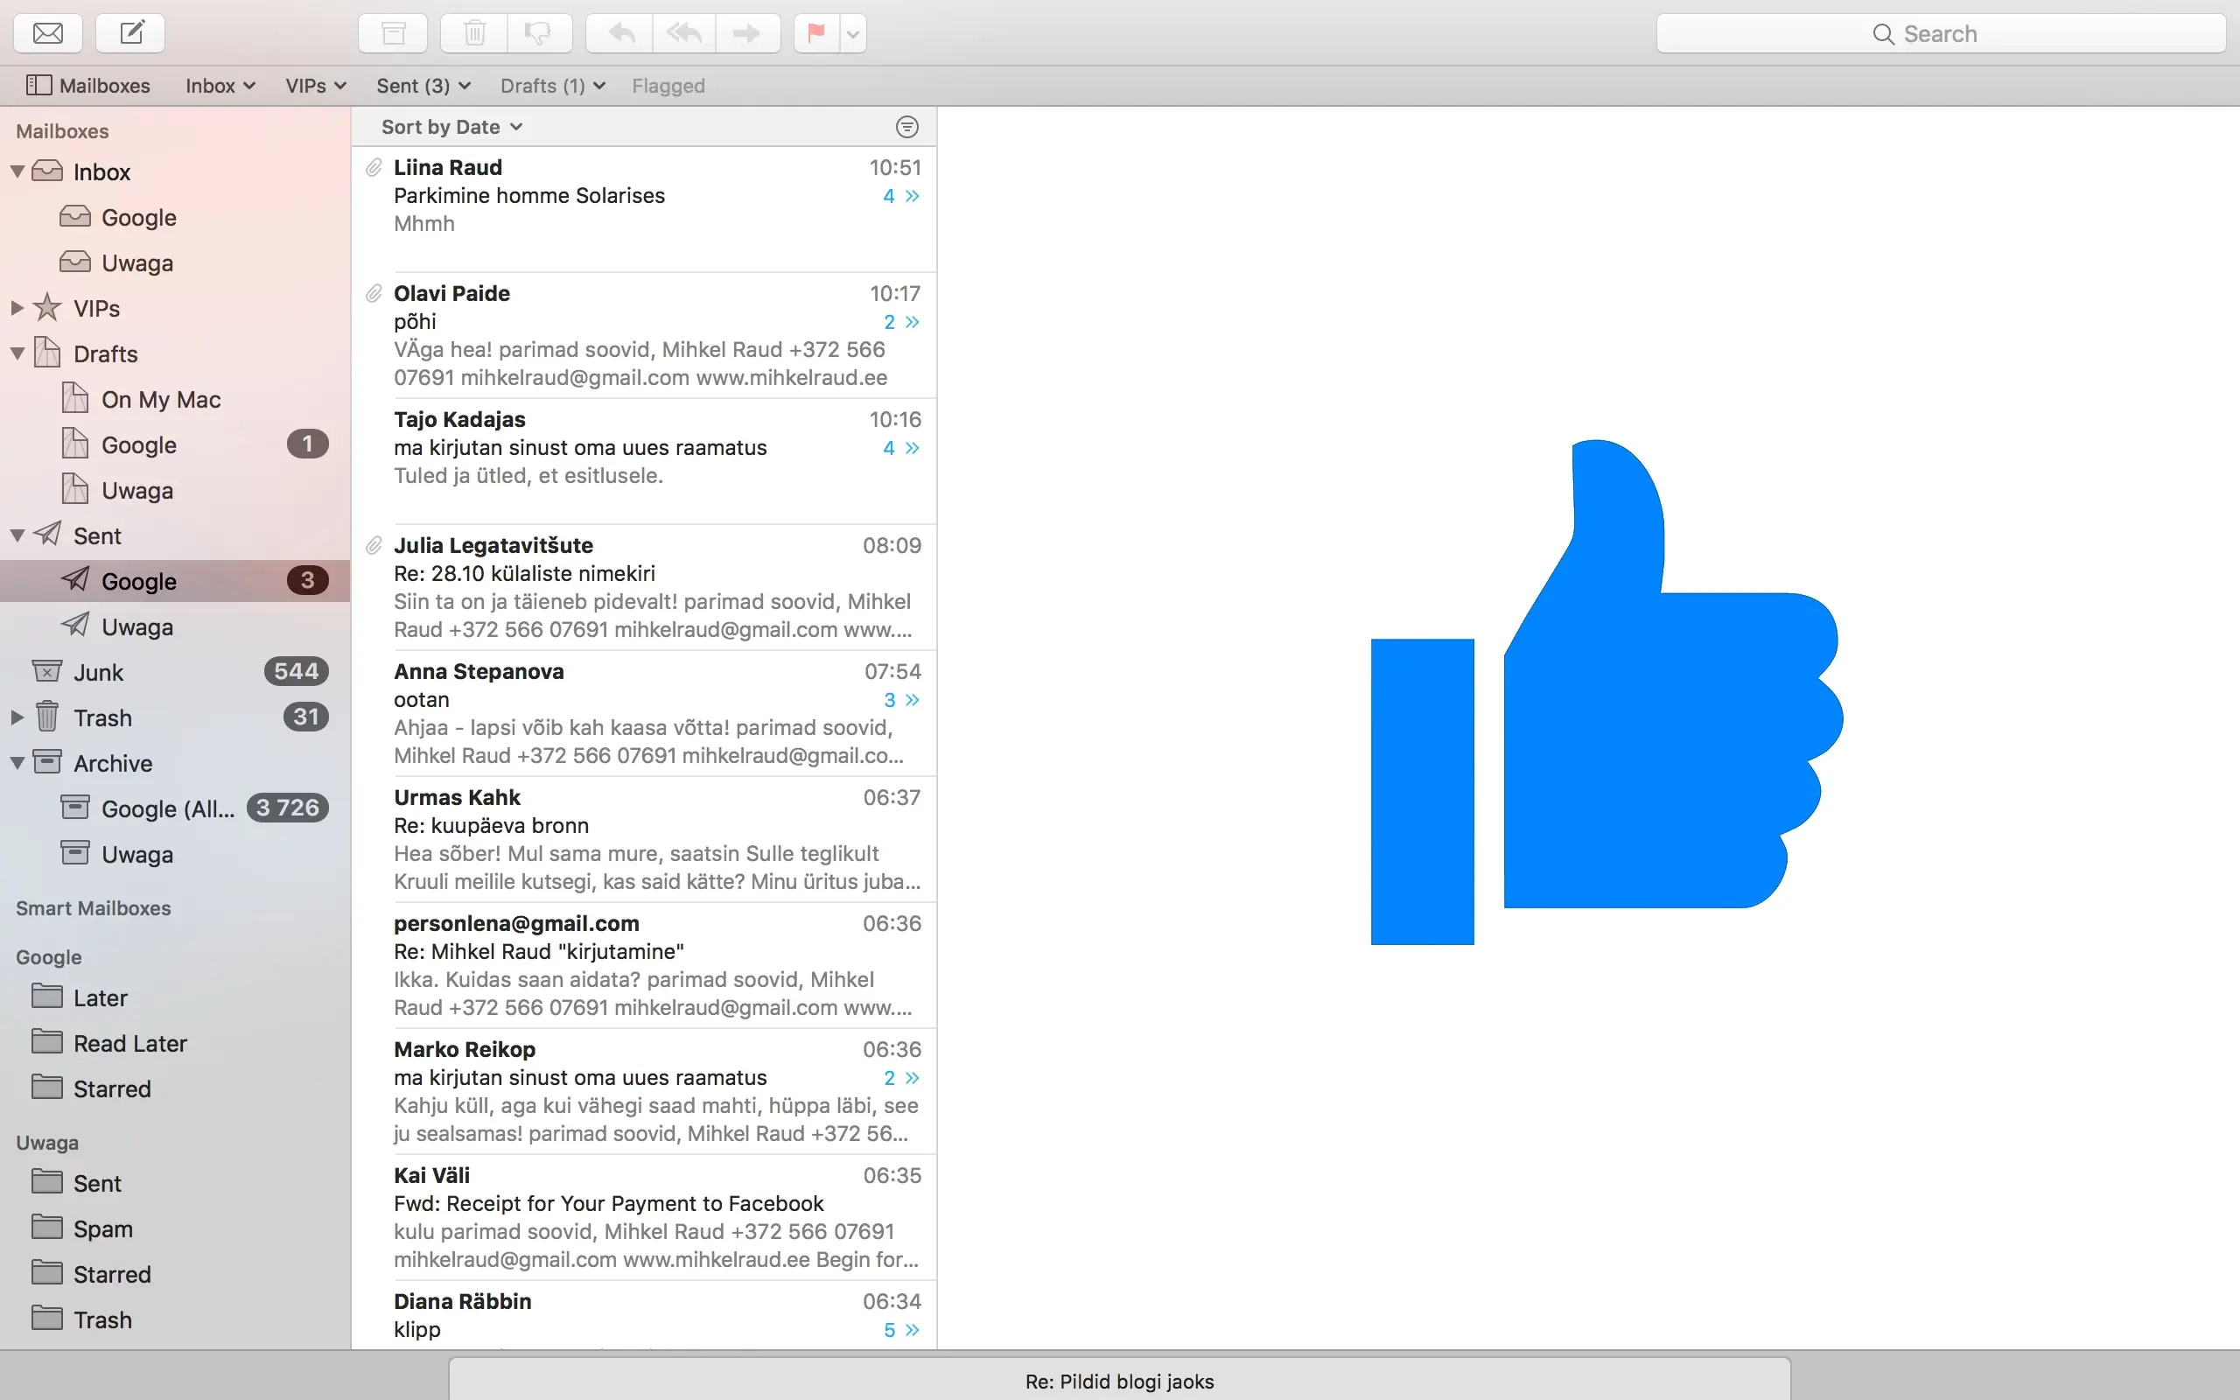Click the Smart Mailboxes section header
Screen dimensions: 2240x1400
click(94, 907)
